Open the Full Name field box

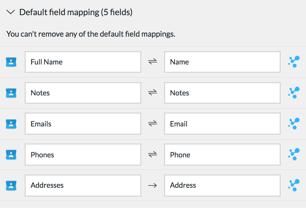83,62
